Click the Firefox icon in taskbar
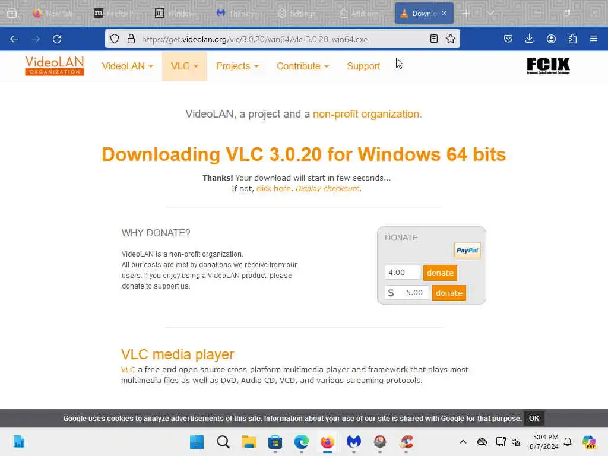This screenshot has width=608, height=456. pyautogui.click(x=328, y=442)
